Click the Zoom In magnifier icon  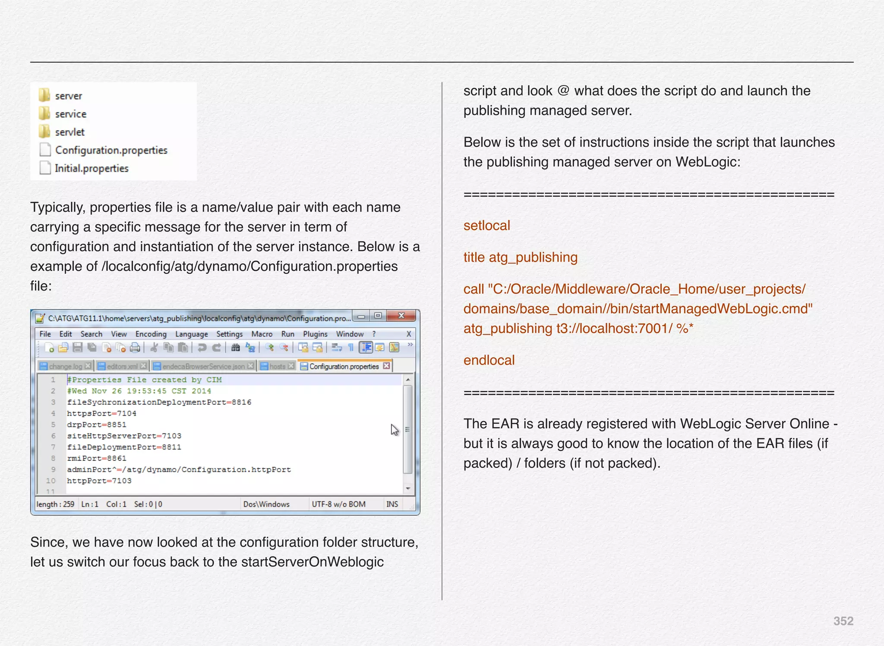click(x=269, y=348)
